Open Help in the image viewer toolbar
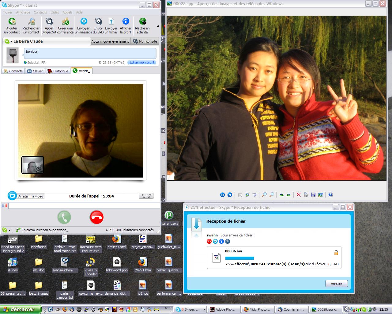Screen dimensions: 392x314 tap(330, 195)
